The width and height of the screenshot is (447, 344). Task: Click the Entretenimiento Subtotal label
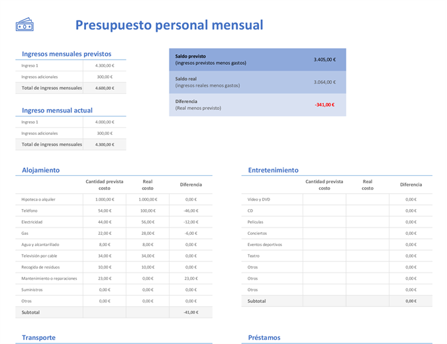click(256, 301)
